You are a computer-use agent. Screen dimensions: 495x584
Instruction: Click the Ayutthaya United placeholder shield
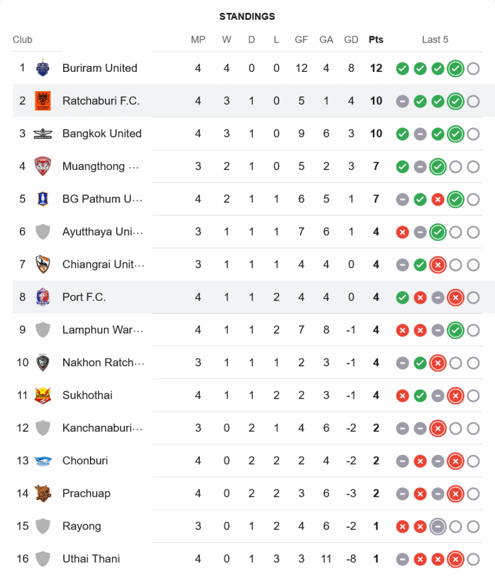point(43,232)
